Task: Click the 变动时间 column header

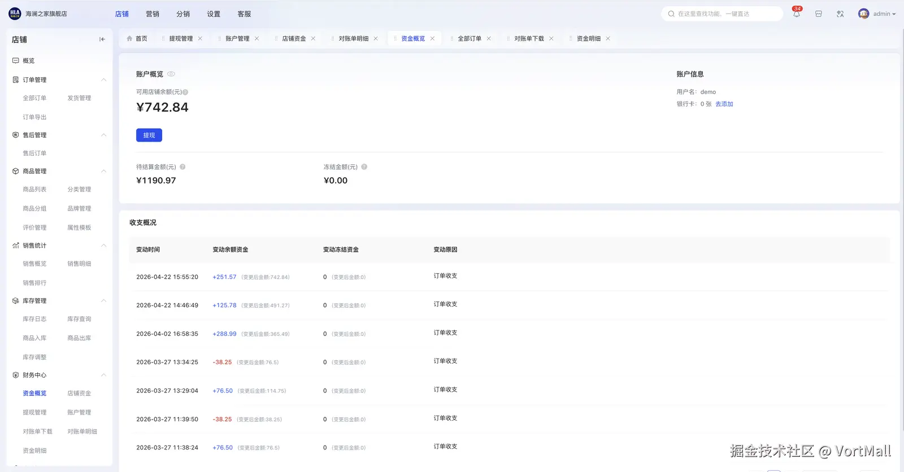Action: (148, 250)
